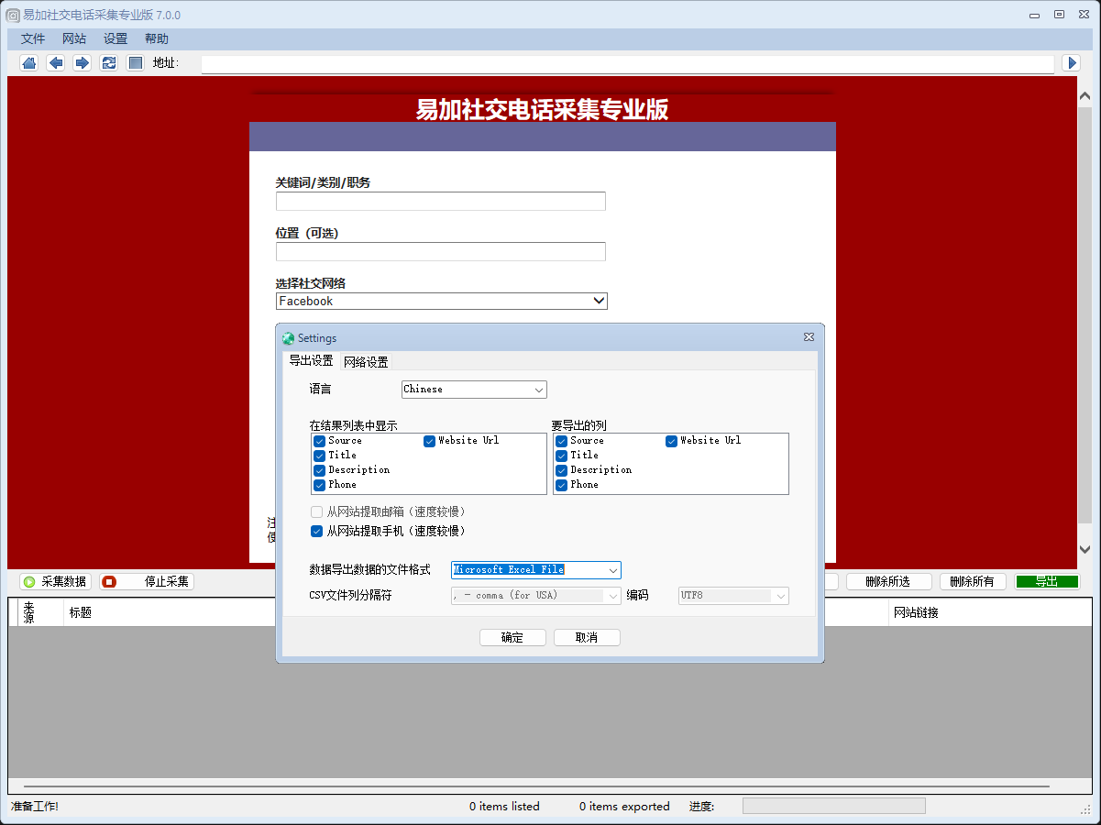Click the 停止采集 button

(147, 581)
